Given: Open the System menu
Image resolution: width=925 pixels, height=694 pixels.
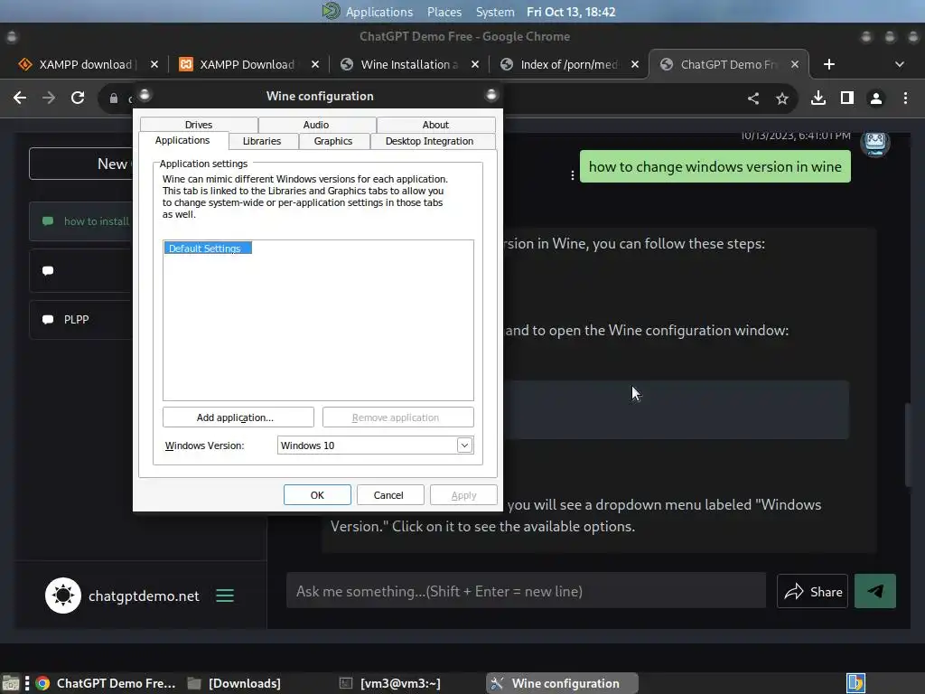Looking at the screenshot, I should point(495,12).
